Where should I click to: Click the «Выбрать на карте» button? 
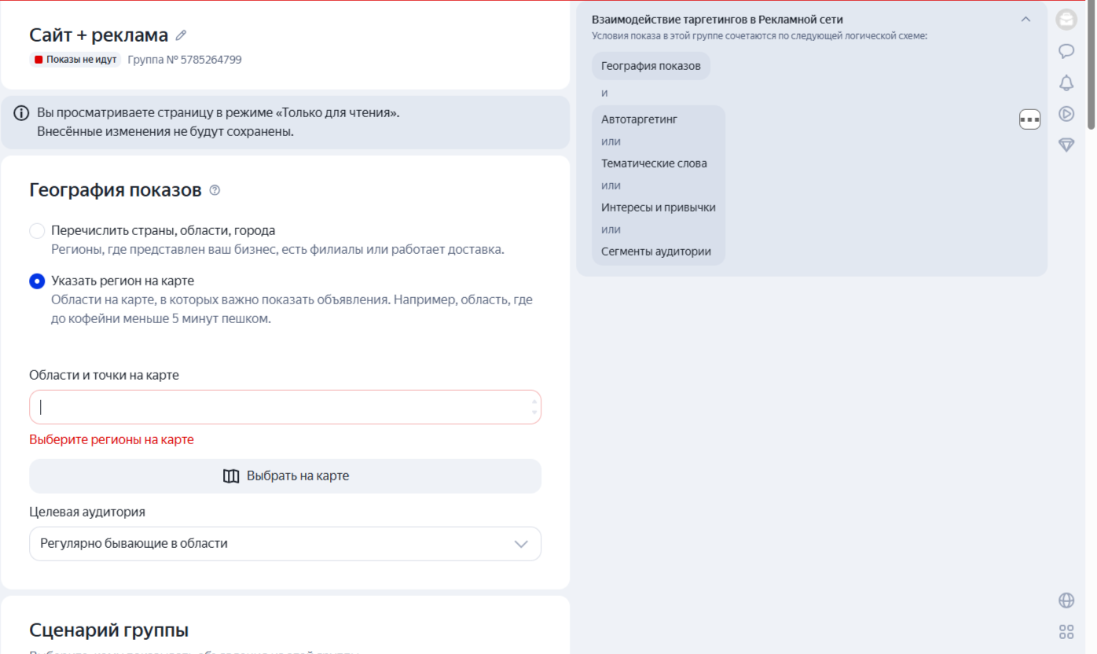click(285, 476)
